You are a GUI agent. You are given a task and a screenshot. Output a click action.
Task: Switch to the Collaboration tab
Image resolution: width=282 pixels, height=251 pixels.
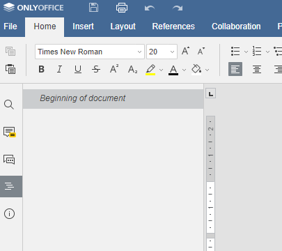point(236,26)
